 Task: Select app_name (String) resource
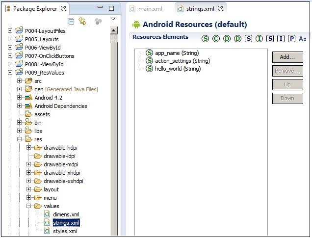click(x=177, y=53)
